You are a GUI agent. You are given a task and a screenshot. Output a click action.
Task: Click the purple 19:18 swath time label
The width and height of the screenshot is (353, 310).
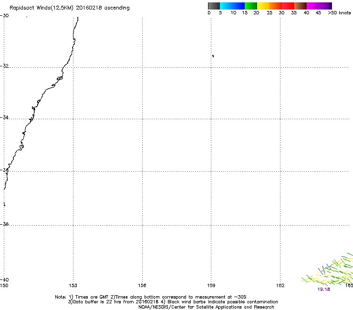[323, 289]
